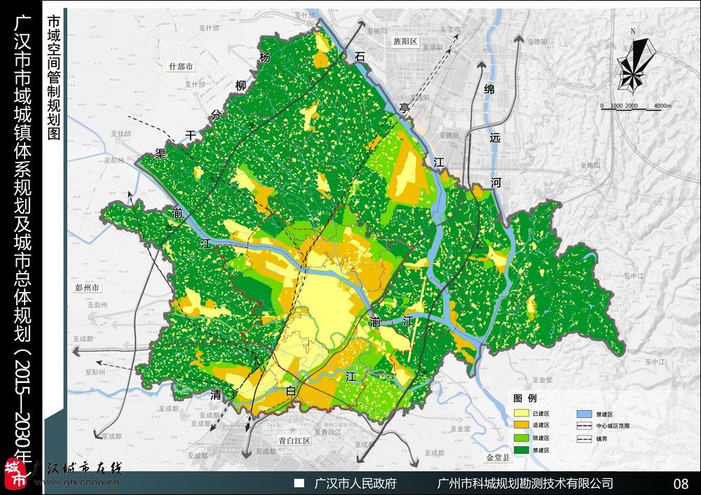Select the orange 适建区 legend swatch

point(522,425)
